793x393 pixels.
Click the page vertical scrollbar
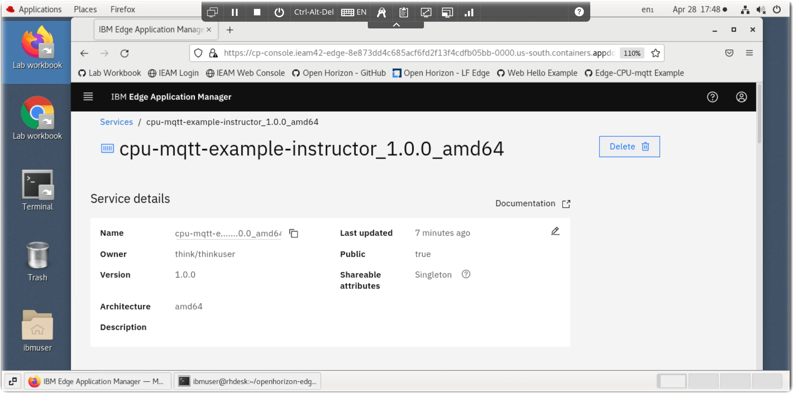(759, 115)
